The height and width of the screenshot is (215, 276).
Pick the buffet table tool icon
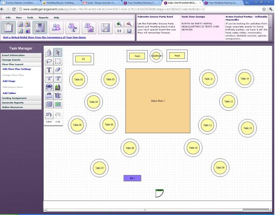click(x=58, y=95)
